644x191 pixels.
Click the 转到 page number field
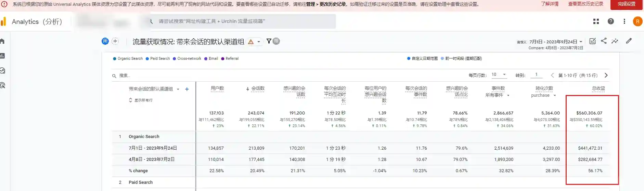coord(537,74)
